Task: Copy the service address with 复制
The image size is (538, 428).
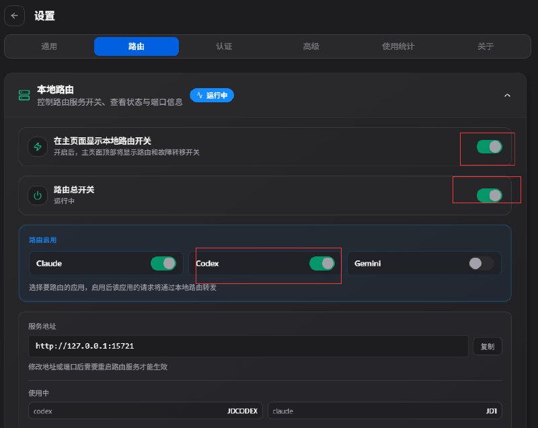Action: point(487,347)
